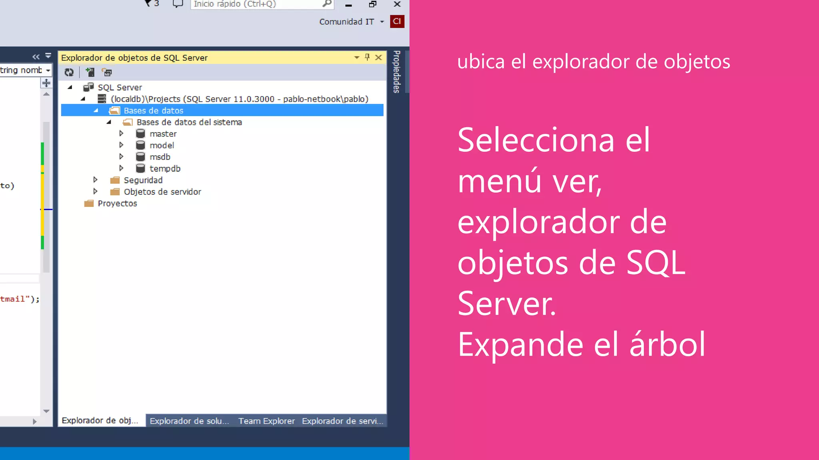Click the group by type toolbar icon
The width and height of the screenshot is (819, 460).
click(107, 72)
